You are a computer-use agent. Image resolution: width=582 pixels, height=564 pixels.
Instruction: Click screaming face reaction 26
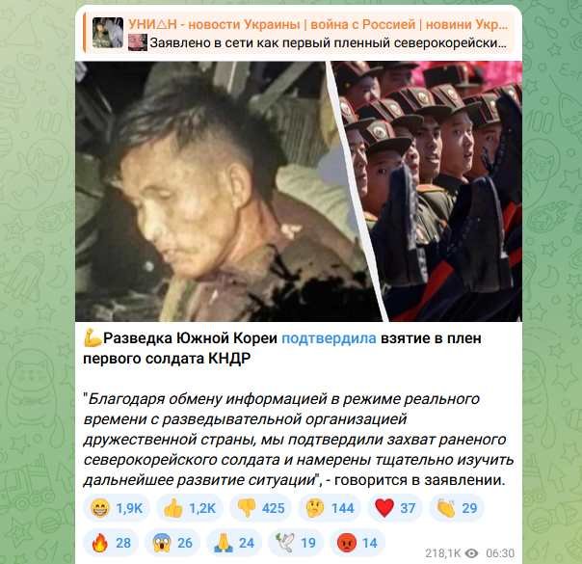172,543
